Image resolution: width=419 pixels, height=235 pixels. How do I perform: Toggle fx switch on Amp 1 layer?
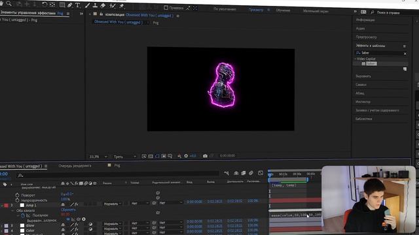coord(76,204)
